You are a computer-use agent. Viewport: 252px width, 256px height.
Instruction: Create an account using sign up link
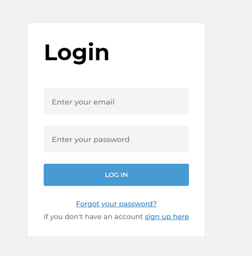point(167,217)
